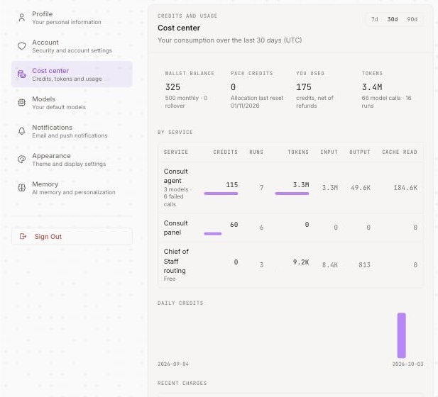Screen dimensions: 438x397
Task: Select the Consult agent service row
Action: coord(290,188)
